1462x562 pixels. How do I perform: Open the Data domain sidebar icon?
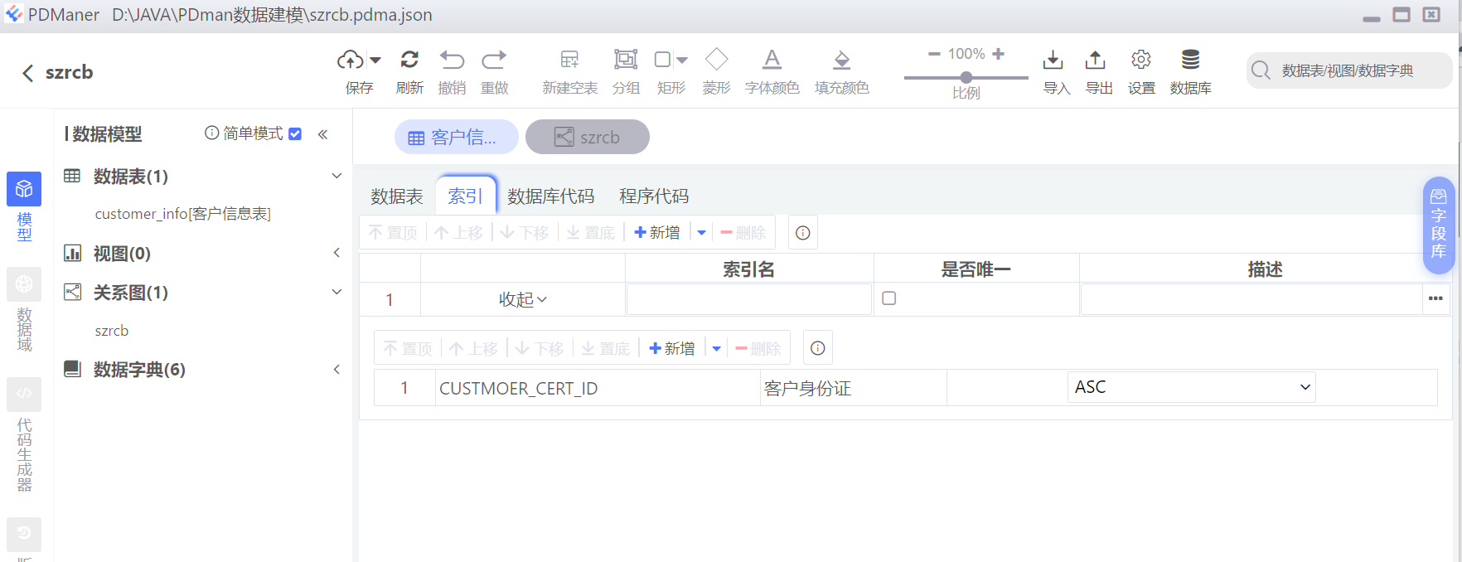[24, 284]
